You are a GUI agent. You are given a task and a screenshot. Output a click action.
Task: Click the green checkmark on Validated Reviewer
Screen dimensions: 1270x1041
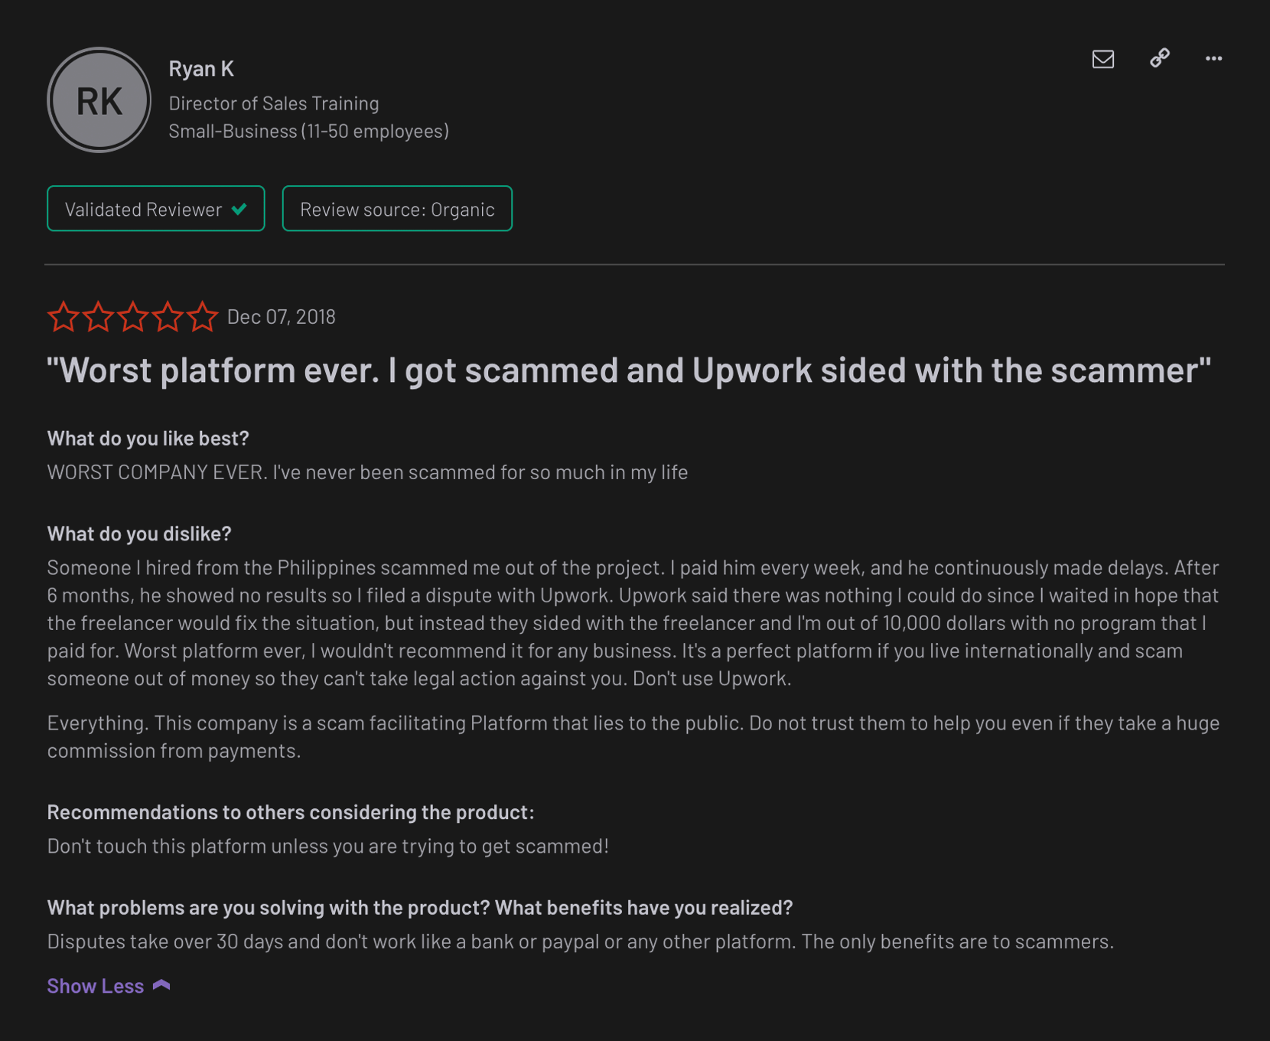238,208
